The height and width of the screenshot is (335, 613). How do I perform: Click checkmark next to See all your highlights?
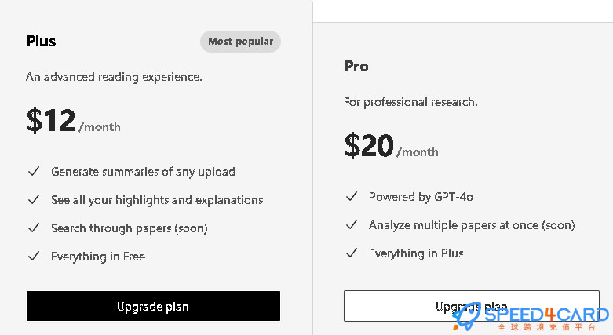pyautogui.click(x=34, y=199)
